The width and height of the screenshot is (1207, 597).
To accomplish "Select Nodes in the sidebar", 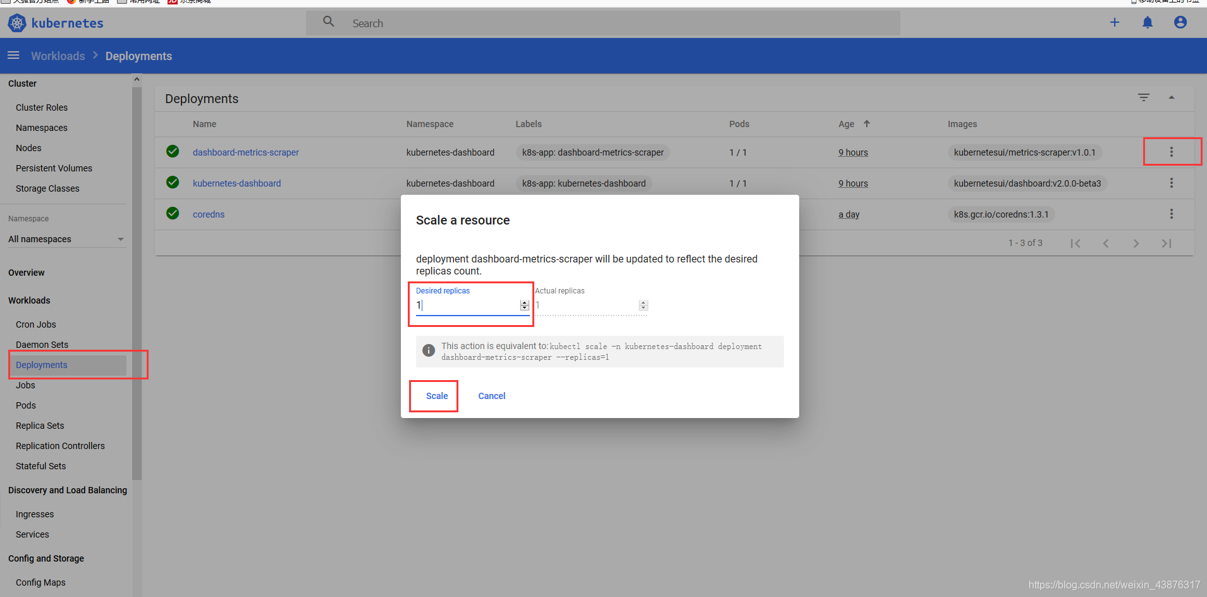I will click(x=28, y=148).
